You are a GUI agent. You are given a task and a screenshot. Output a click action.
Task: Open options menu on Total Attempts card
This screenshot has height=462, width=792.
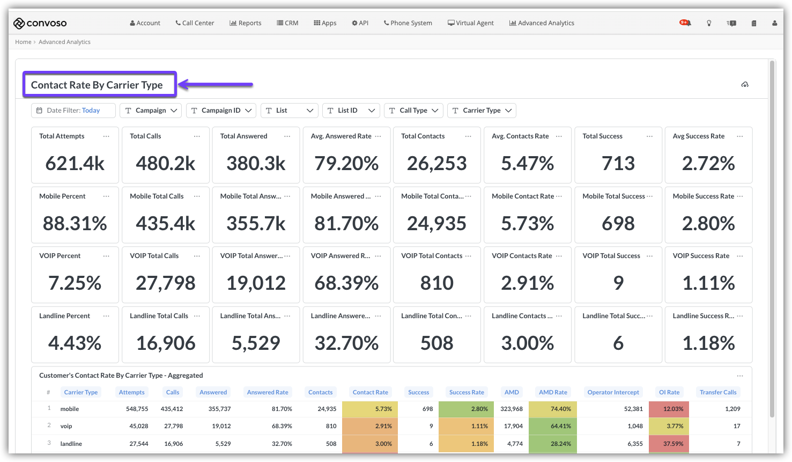click(x=106, y=136)
